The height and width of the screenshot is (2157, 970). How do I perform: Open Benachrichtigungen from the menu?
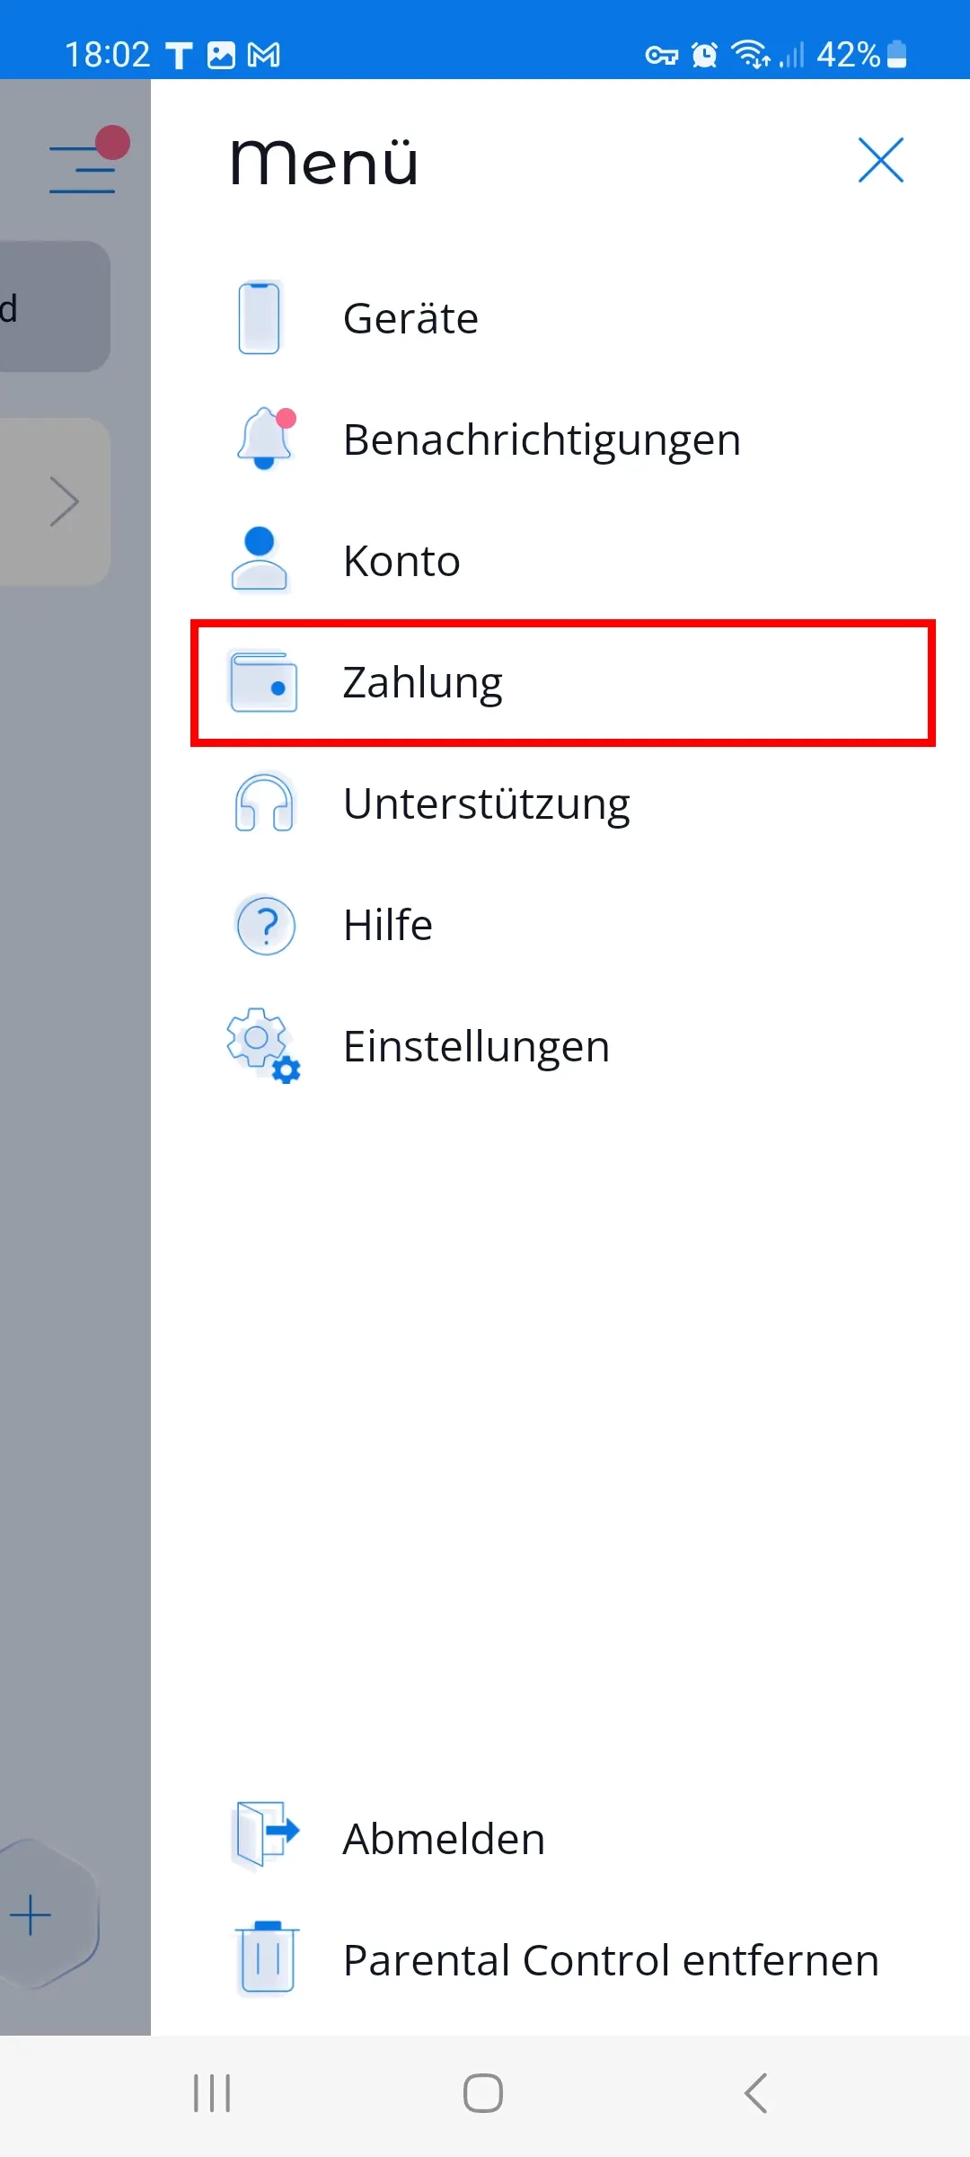click(542, 439)
